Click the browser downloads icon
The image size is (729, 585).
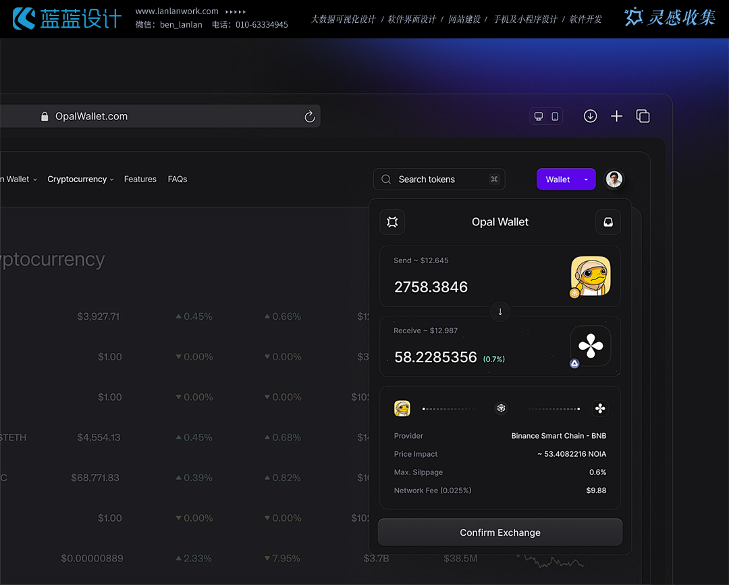click(590, 116)
